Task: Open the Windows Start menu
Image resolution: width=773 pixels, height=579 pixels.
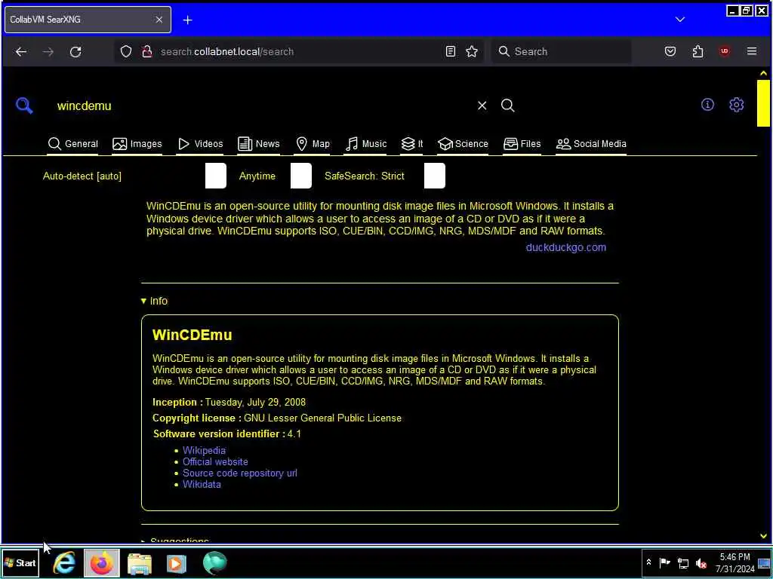Action: click(20, 562)
